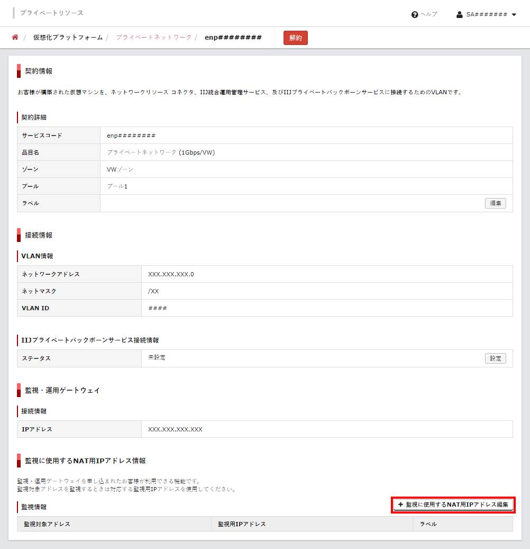Click the help question mark icon

[x=415, y=14]
